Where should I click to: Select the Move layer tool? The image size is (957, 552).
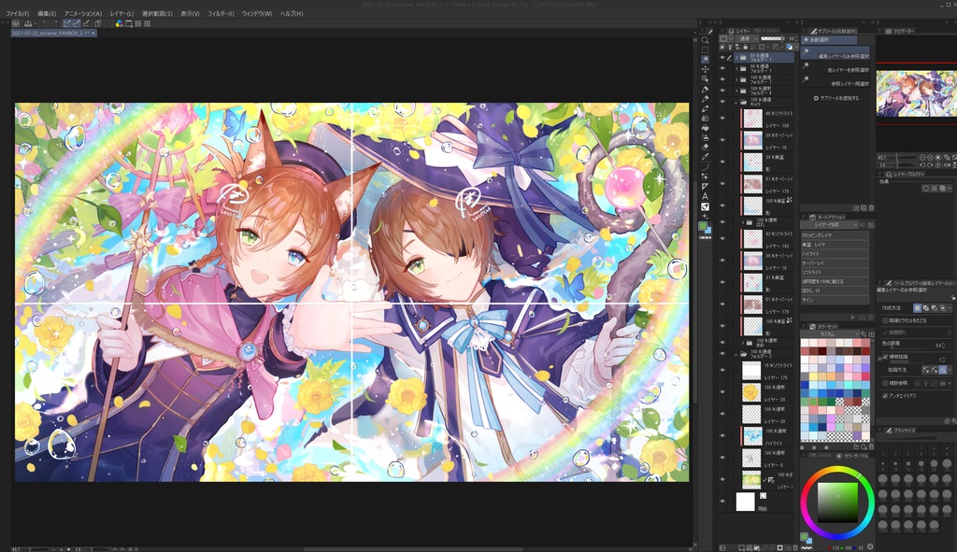point(705,69)
